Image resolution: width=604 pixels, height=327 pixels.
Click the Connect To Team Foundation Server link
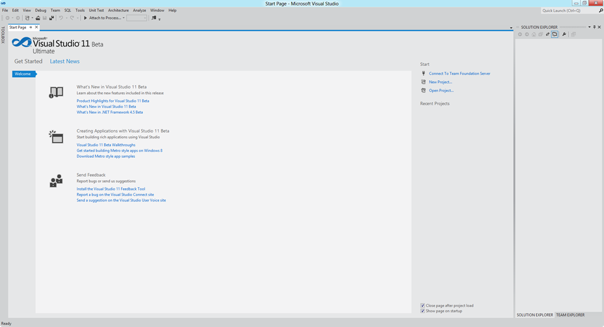click(459, 74)
